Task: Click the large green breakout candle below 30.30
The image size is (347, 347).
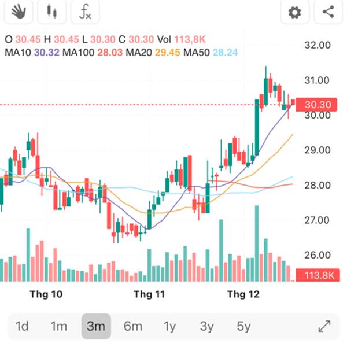Action: [x=257, y=127]
